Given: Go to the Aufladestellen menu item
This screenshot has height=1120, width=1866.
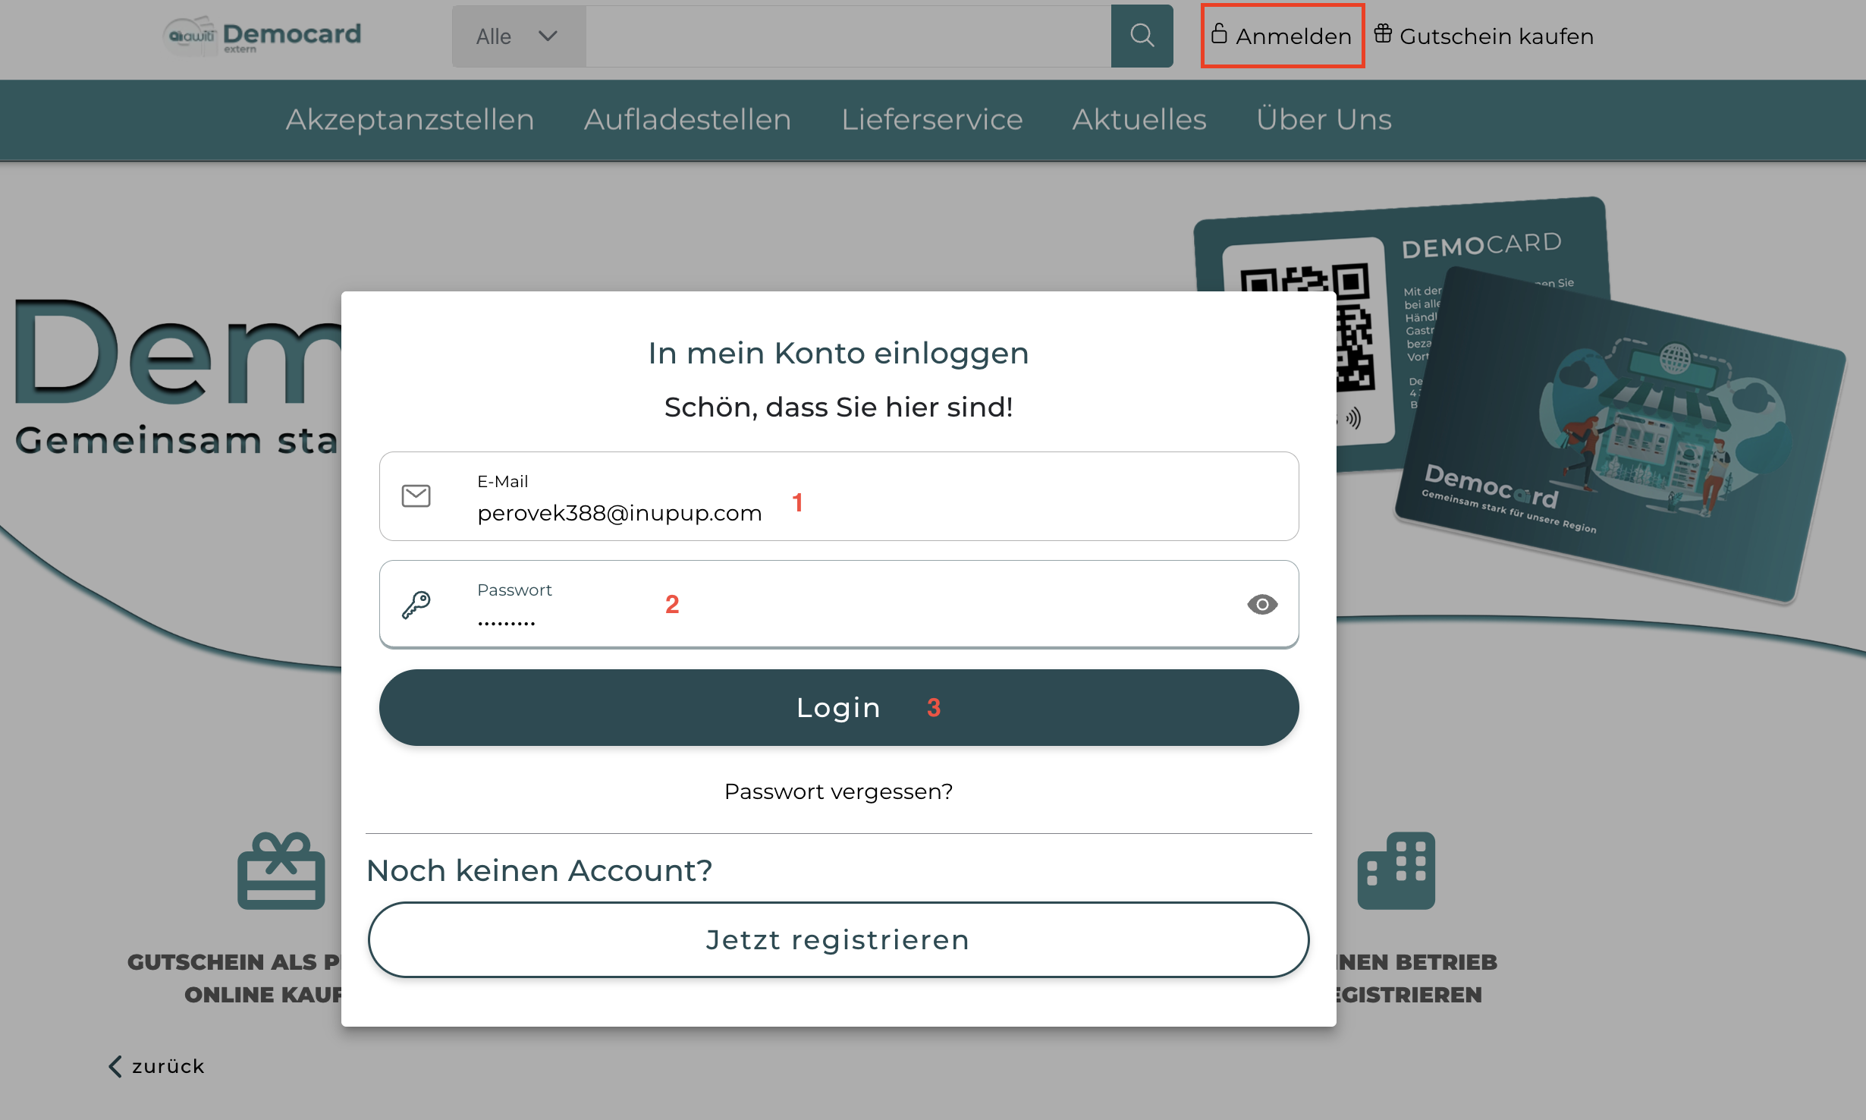Looking at the screenshot, I should (687, 120).
